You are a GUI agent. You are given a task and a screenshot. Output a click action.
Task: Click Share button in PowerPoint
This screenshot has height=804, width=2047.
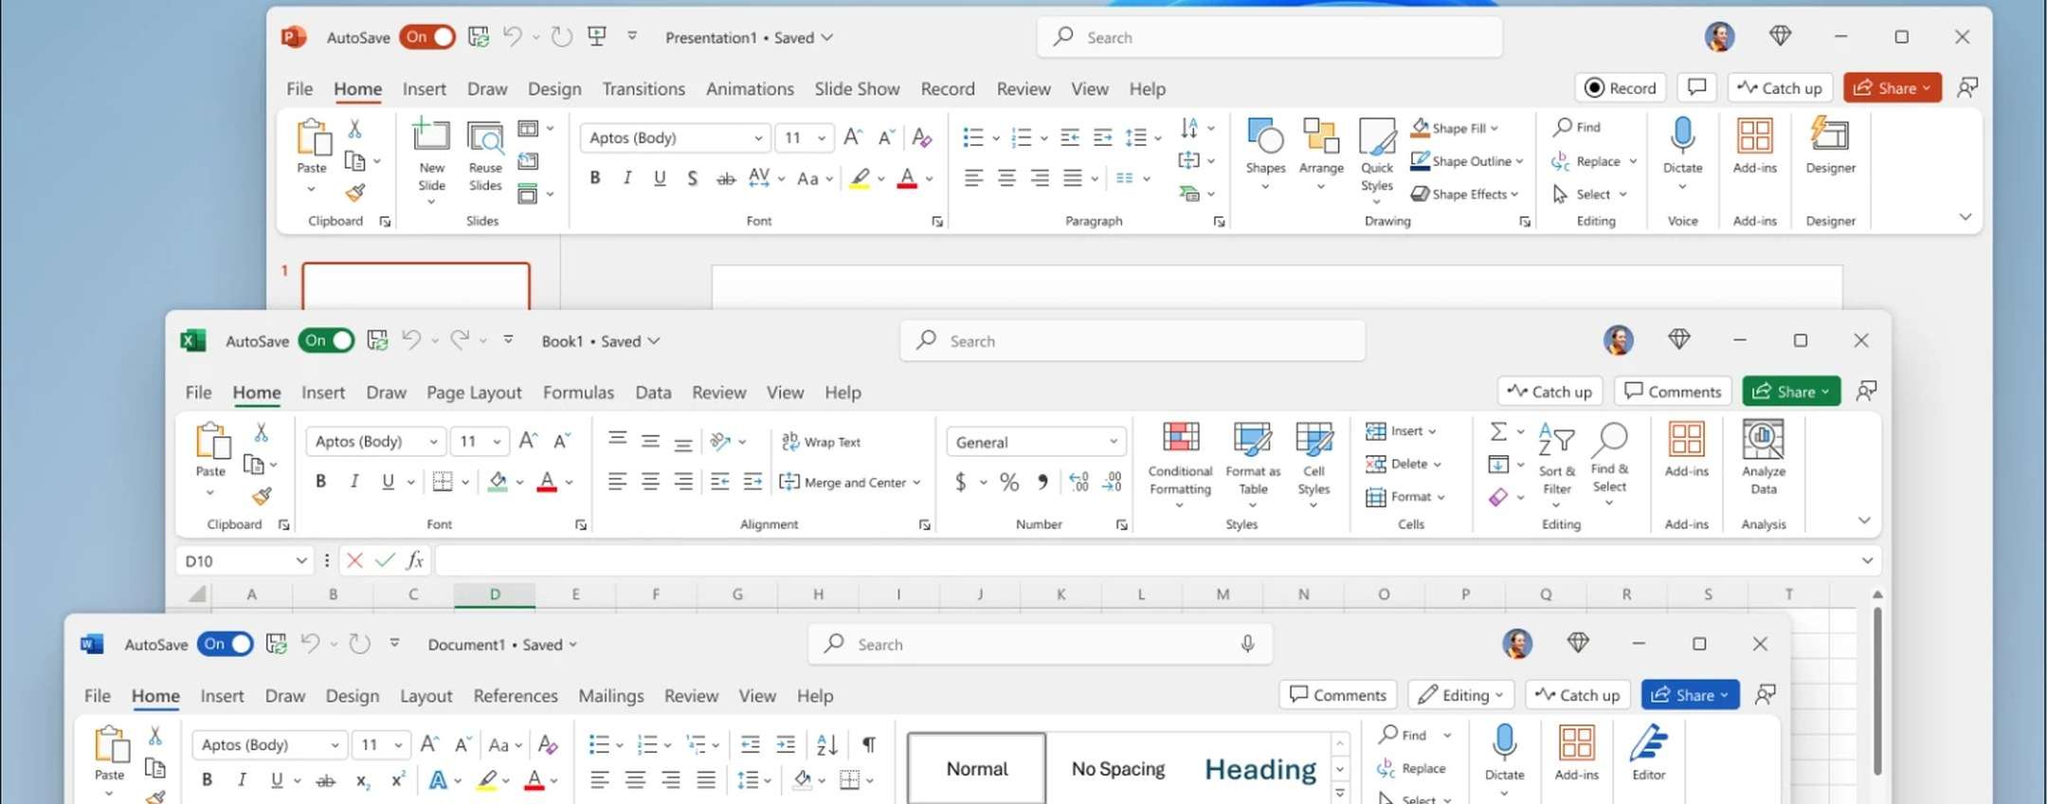pyautogui.click(x=1892, y=87)
